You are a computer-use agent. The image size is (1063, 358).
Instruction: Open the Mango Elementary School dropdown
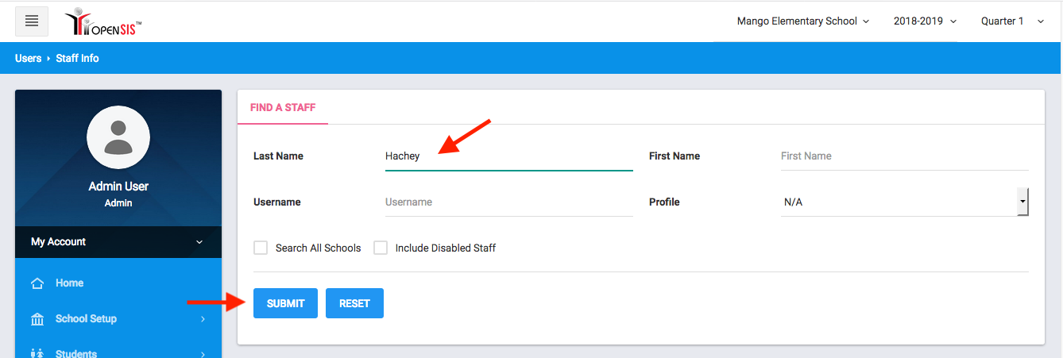(802, 21)
